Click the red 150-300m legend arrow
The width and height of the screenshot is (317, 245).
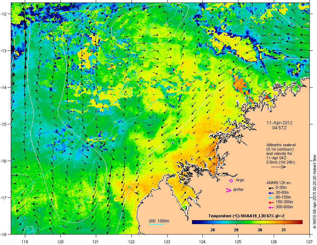pos(271,202)
